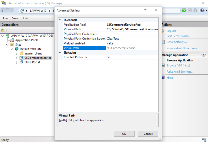Click the Basic Settings icon

(x=163, y=42)
